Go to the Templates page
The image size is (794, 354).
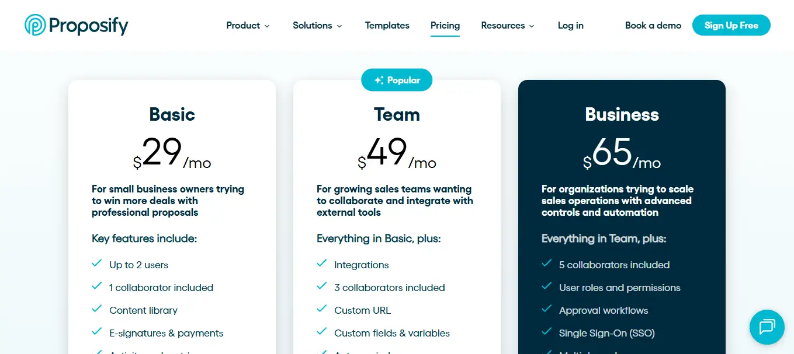pyautogui.click(x=387, y=26)
